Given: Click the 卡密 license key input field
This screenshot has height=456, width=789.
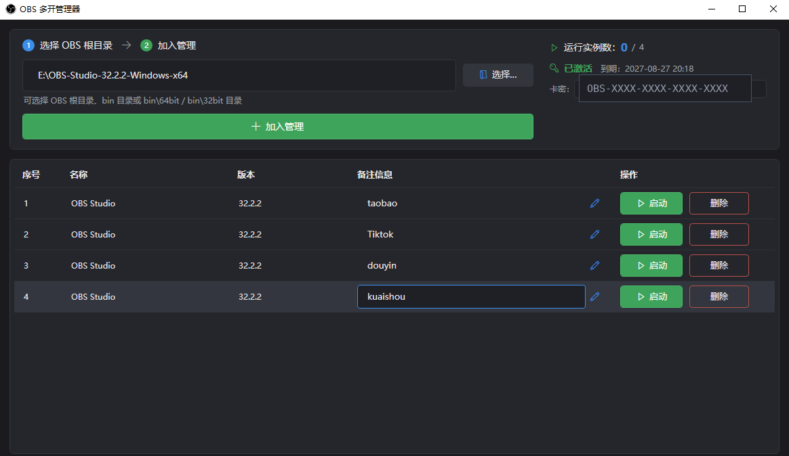Looking at the screenshot, I should [665, 89].
